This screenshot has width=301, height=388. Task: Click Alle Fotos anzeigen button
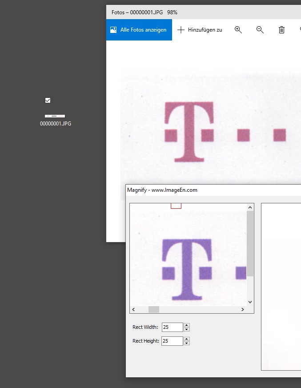[x=139, y=30]
